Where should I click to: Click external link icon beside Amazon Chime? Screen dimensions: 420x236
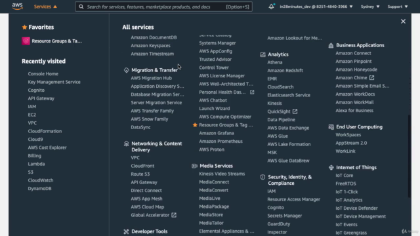point(371,77)
